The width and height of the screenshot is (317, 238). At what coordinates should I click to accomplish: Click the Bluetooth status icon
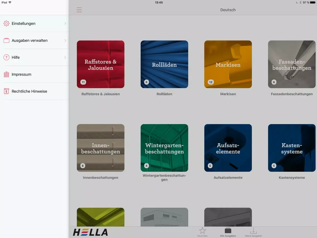pyautogui.click(x=301, y=3)
